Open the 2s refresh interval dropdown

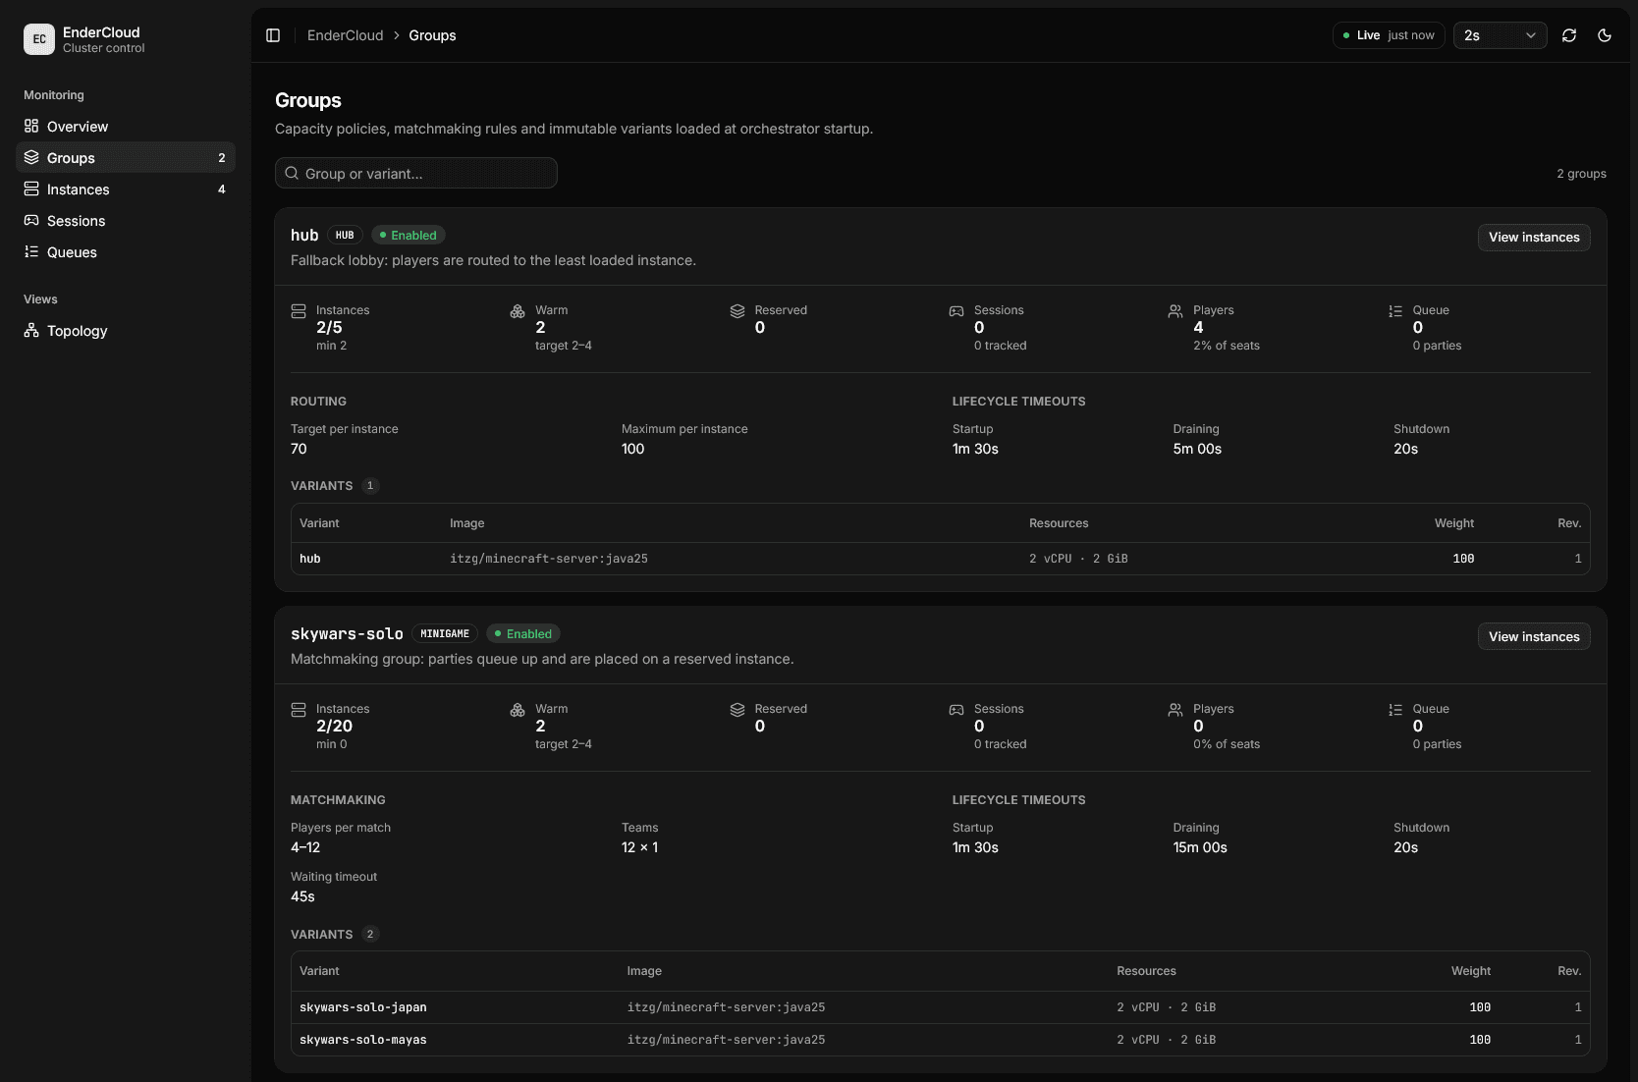[x=1500, y=35]
